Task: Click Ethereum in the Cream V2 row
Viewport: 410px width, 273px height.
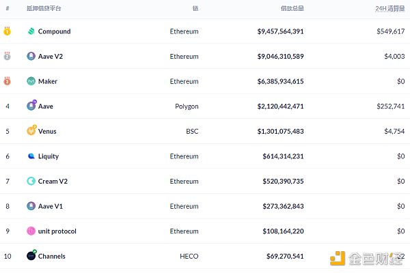Action: click(x=184, y=182)
